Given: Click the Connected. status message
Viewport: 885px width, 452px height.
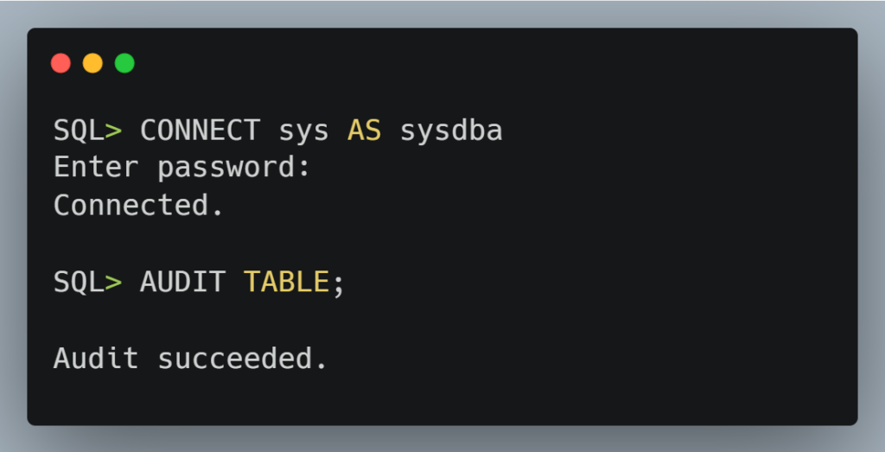Looking at the screenshot, I should (138, 206).
